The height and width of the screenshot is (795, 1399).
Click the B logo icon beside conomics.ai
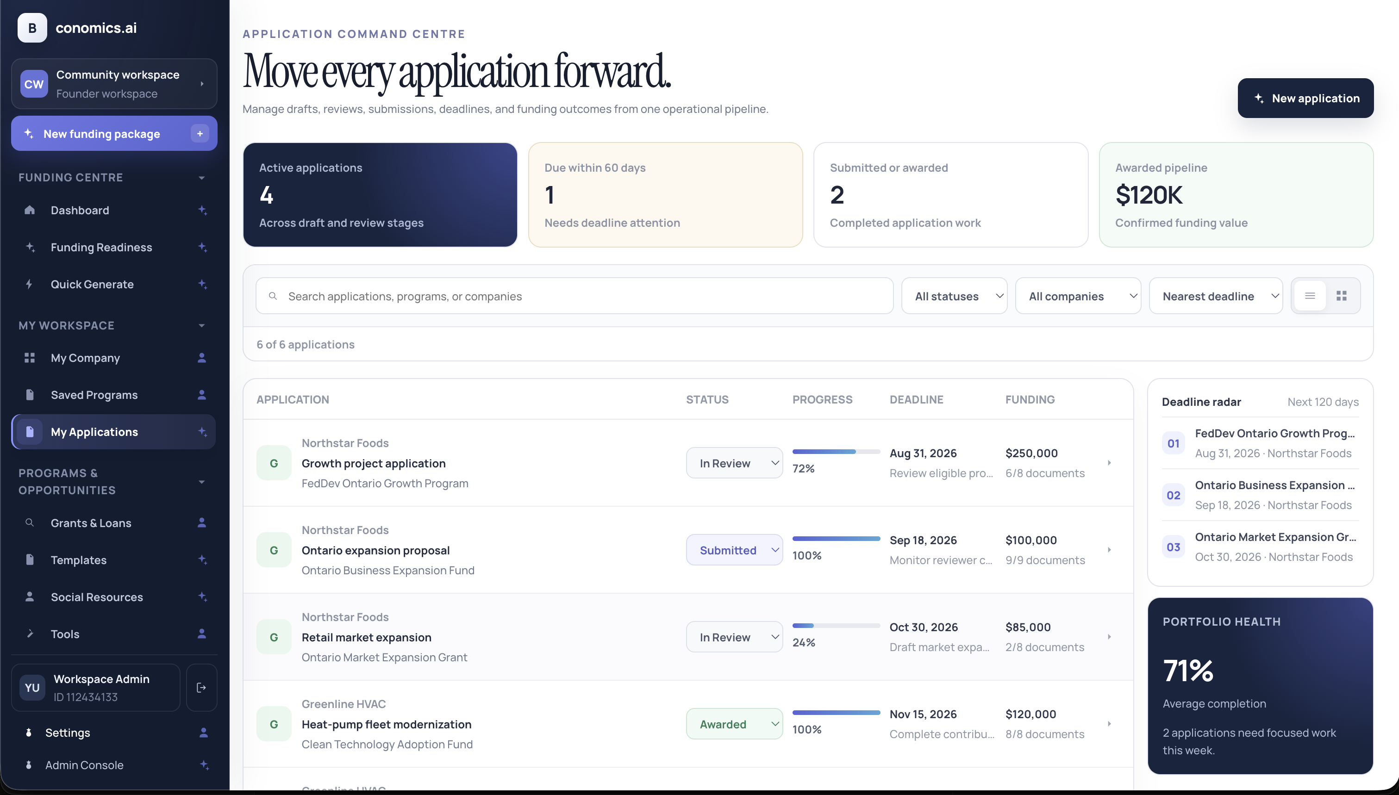[x=32, y=28]
